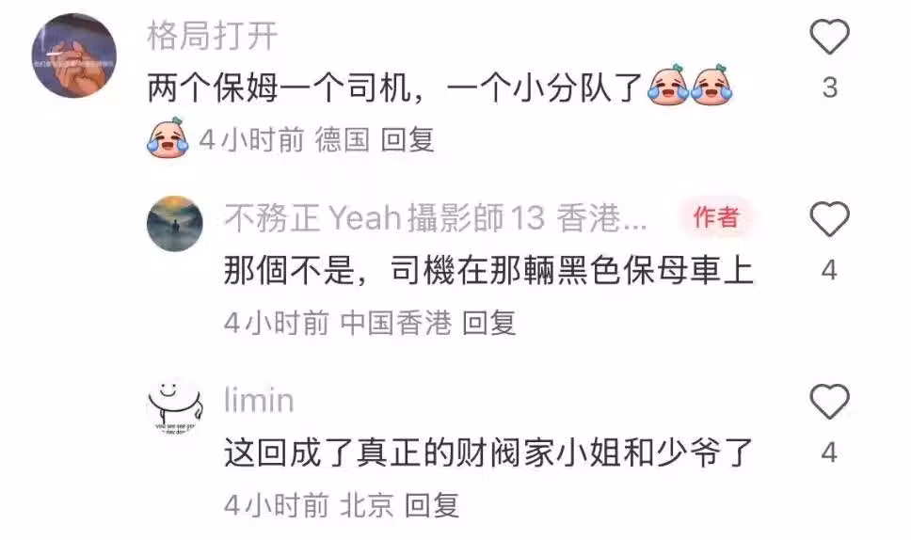Like limin's comment about 财阀家小姐
The width and height of the screenshot is (911, 540).
pos(830,402)
